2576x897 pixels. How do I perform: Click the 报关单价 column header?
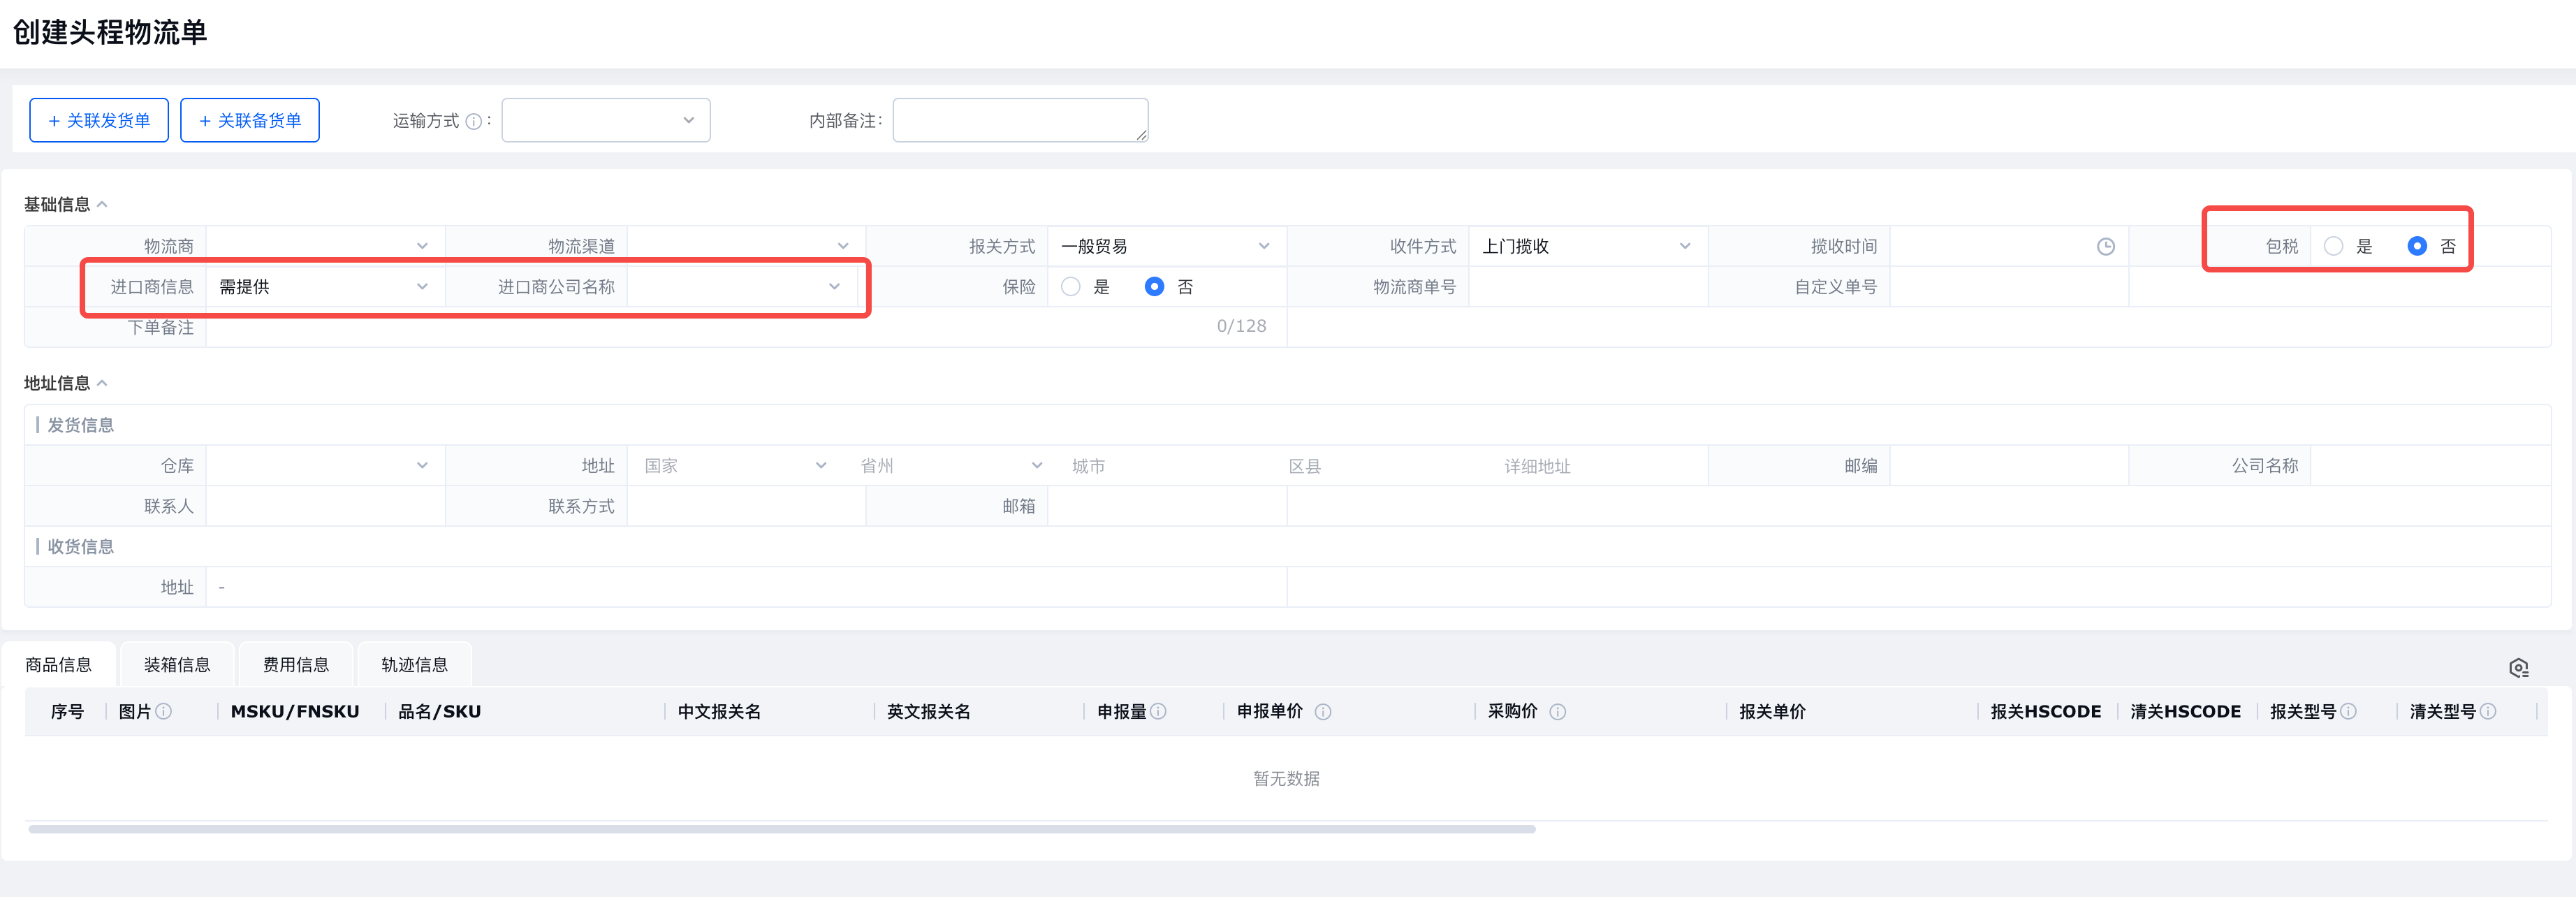[1772, 711]
